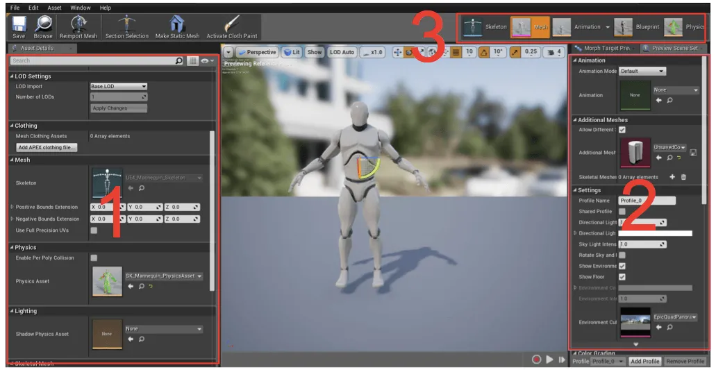
Task: Uncheck the Show Floor checkbox
Action: pos(622,277)
